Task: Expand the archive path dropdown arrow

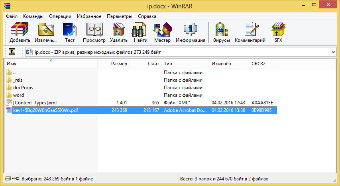Action: tap(333, 52)
